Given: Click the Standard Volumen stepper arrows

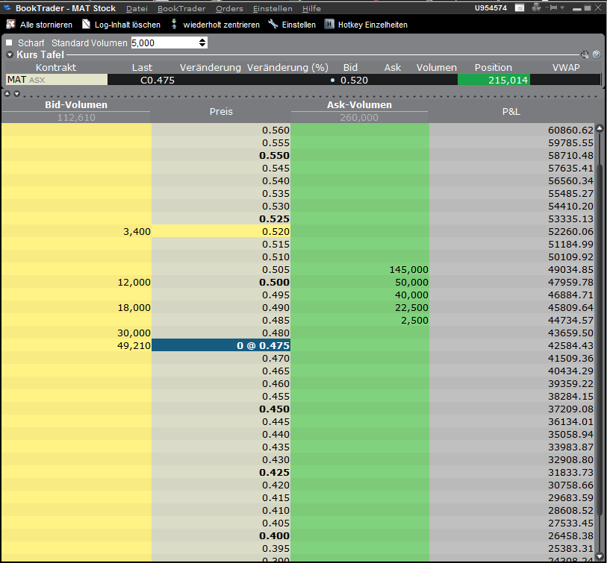Looking at the screenshot, I should click(x=203, y=43).
